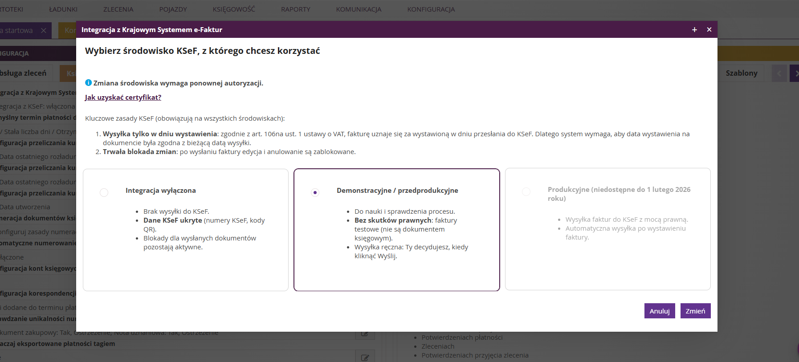Click 'Data utworzenia' text in background page
This screenshot has width=799, height=362.
25,207
